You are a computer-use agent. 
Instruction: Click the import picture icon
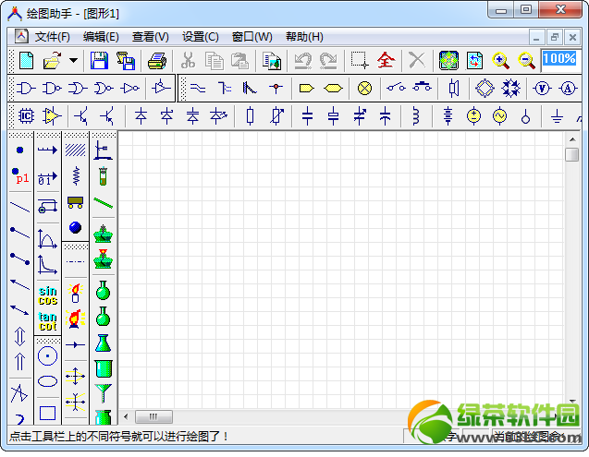(271, 60)
